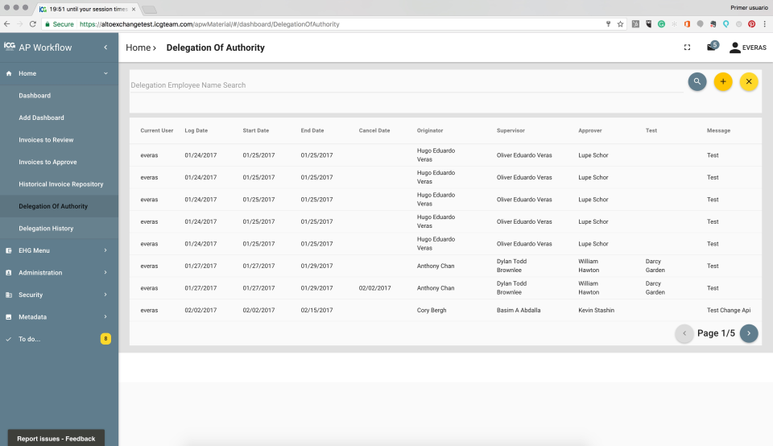
Task: Click Current User column header
Action: tap(157, 130)
